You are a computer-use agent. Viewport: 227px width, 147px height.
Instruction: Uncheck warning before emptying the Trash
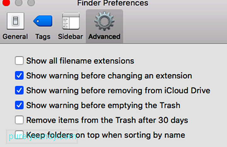pos(19,105)
